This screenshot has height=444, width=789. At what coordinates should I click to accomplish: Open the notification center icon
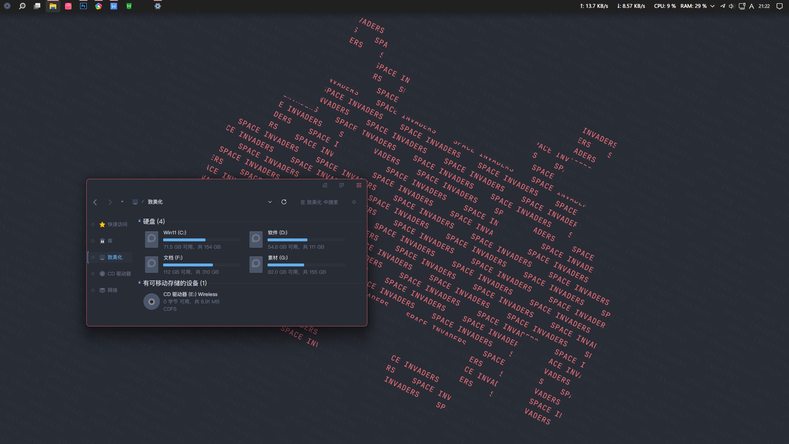point(779,6)
